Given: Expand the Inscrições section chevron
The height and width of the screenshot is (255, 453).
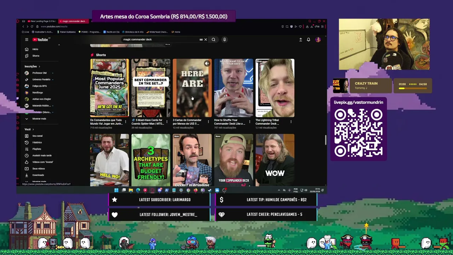Looking at the screenshot, I should tap(39, 67).
